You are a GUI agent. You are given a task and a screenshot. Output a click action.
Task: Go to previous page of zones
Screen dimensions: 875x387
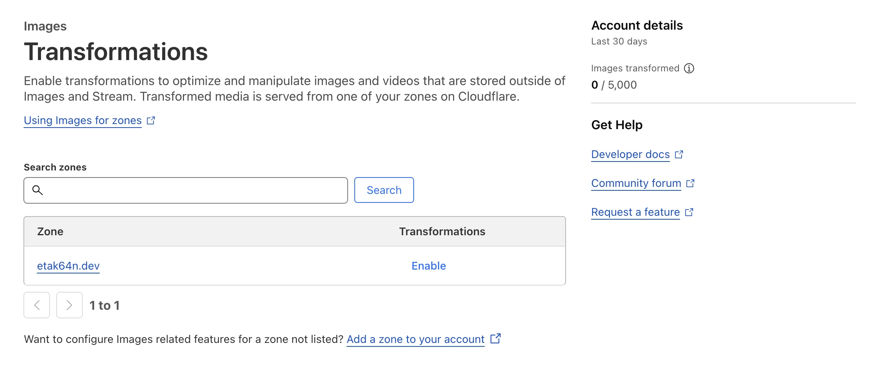click(37, 305)
